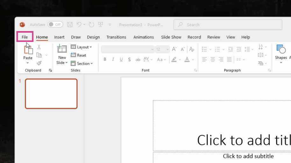The height and width of the screenshot is (163, 291).
Task: Expand the Paste options arrow
Action: pos(28,63)
